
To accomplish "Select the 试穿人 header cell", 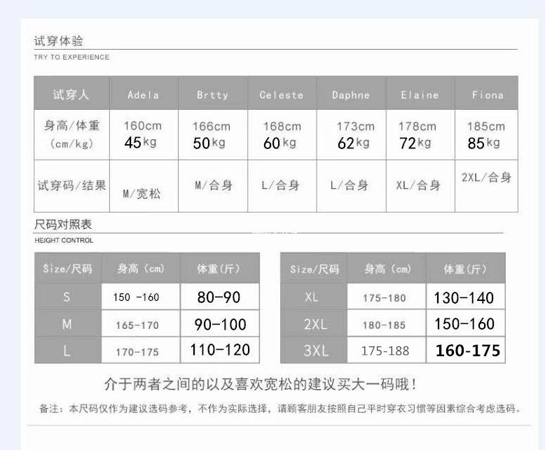I will pos(71,93).
